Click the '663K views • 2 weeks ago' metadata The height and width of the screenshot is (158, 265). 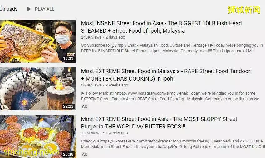click(x=105, y=85)
